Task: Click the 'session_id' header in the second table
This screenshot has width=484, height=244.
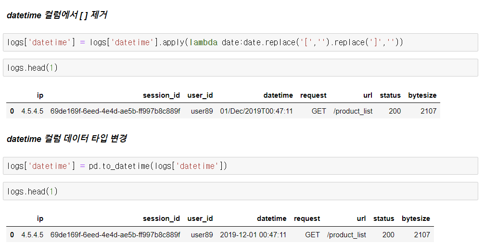Action: (x=161, y=218)
